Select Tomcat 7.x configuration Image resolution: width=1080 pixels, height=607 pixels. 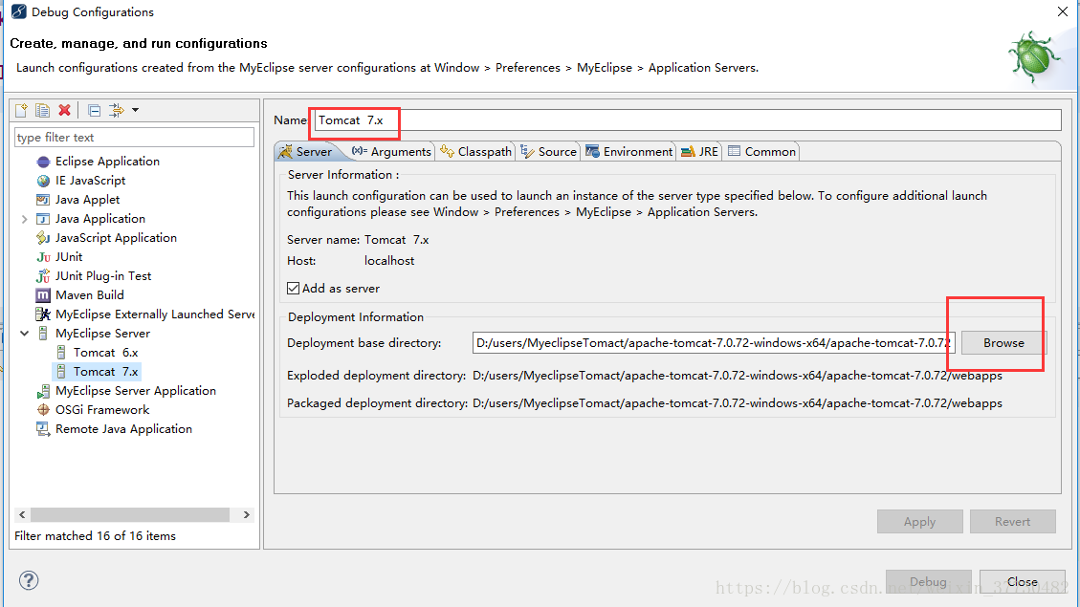(x=106, y=372)
